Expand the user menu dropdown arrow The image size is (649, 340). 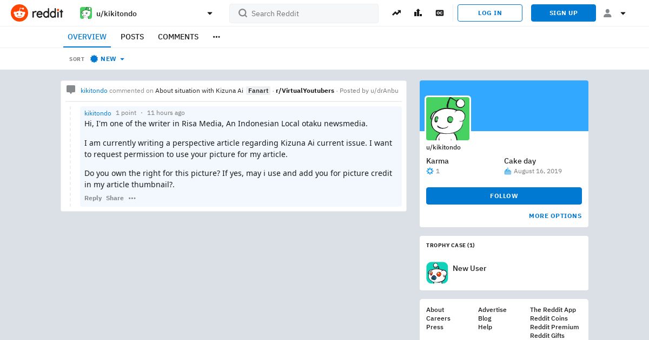623,13
